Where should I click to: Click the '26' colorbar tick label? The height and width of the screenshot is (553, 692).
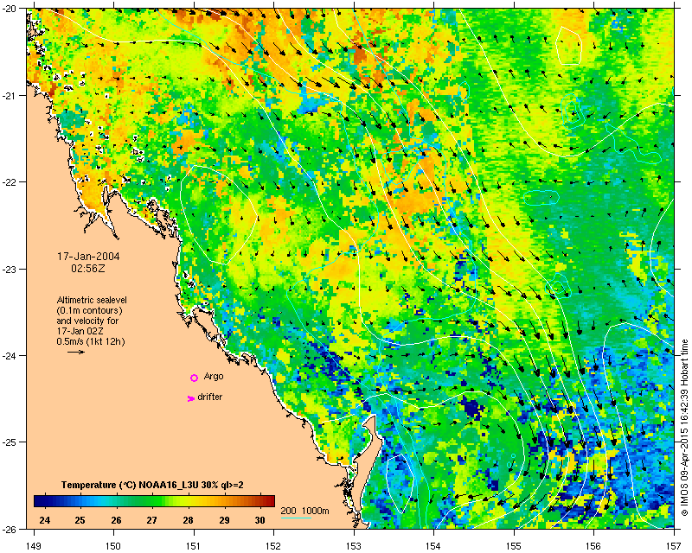(x=116, y=520)
